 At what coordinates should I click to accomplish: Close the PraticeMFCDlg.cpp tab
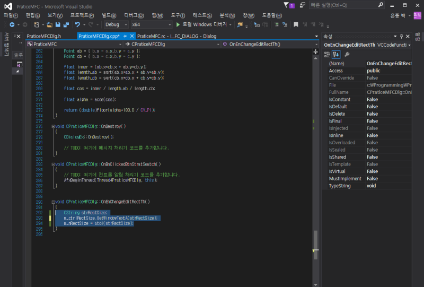[x=131, y=36]
